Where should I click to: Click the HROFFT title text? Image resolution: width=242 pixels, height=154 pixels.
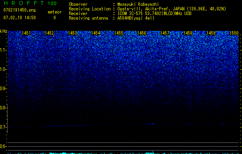[x=24, y=3]
